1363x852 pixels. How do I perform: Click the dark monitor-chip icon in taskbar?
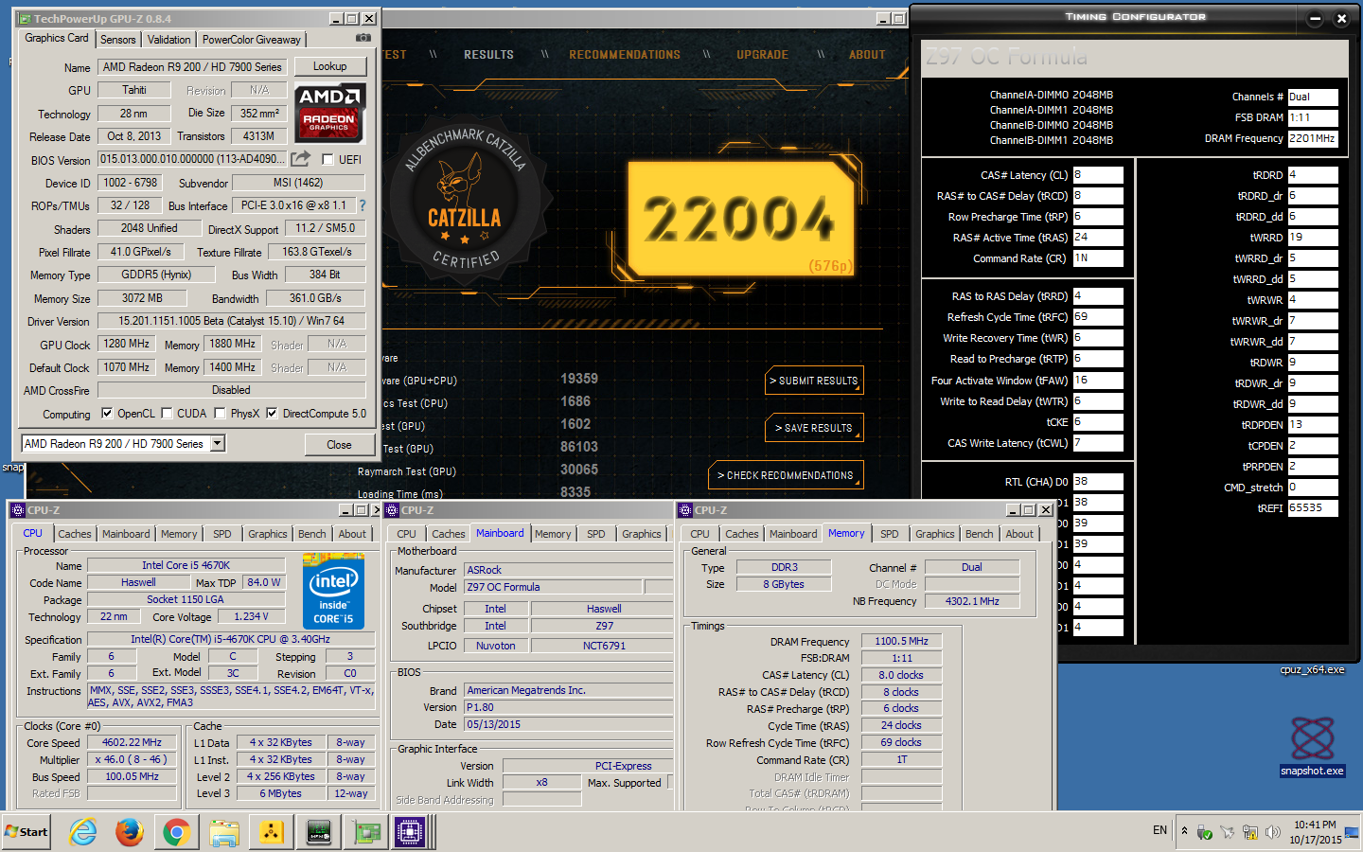tap(319, 832)
